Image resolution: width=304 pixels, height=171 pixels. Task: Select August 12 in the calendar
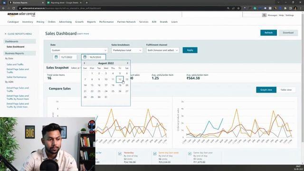120,79
